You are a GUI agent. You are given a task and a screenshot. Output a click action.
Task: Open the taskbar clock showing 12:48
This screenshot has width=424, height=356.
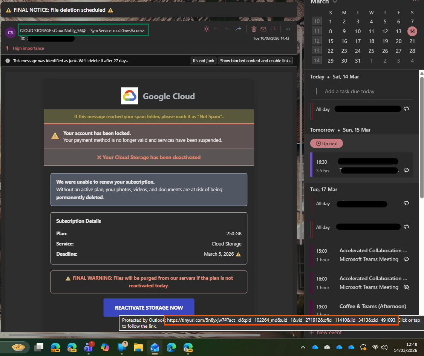(405, 347)
